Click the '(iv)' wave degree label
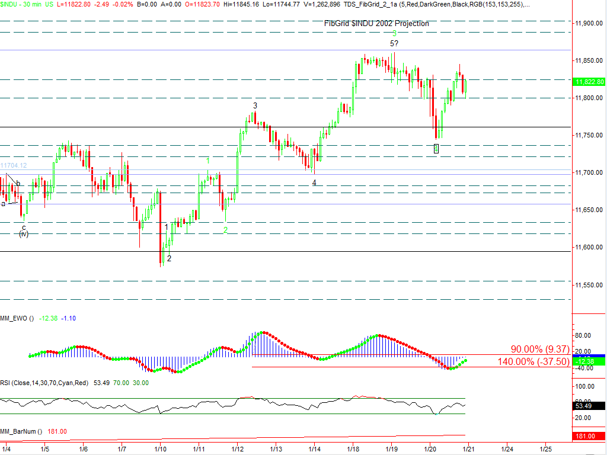Image resolution: width=607 pixels, height=455 pixels. pos(24,234)
